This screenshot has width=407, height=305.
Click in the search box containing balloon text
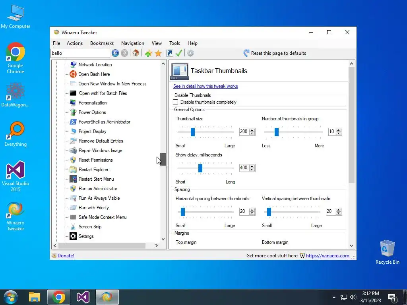click(x=80, y=53)
